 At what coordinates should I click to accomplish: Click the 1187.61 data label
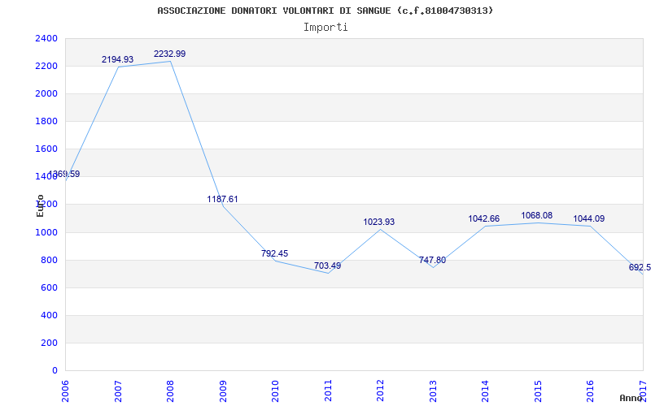pos(222,199)
